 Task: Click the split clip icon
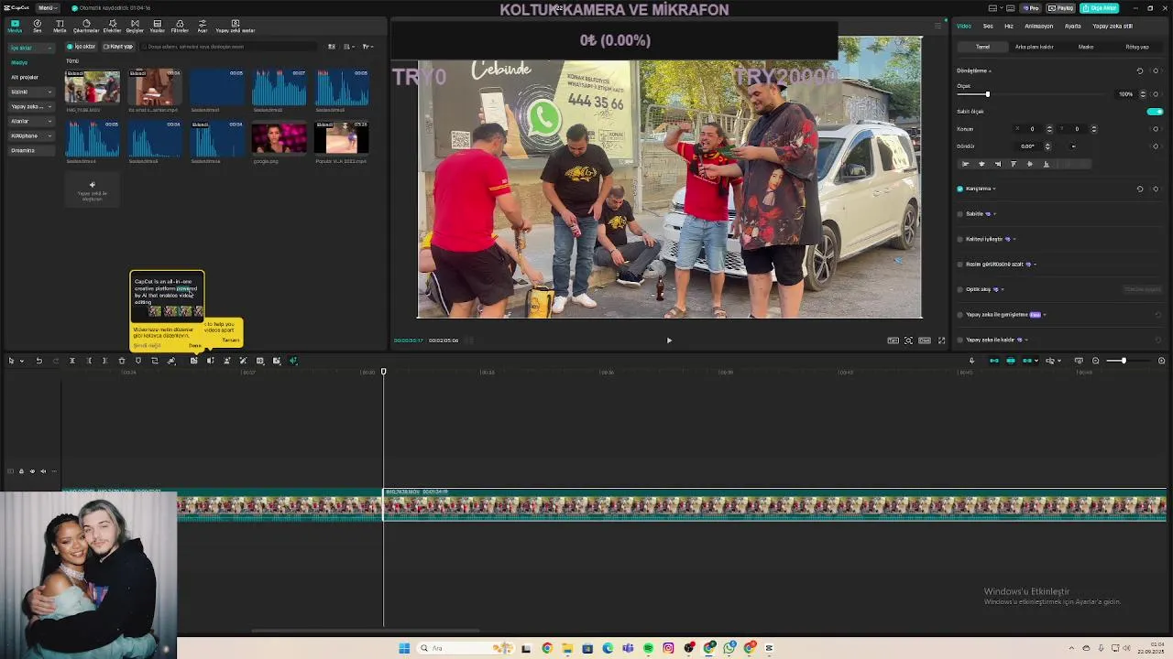point(72,361)
